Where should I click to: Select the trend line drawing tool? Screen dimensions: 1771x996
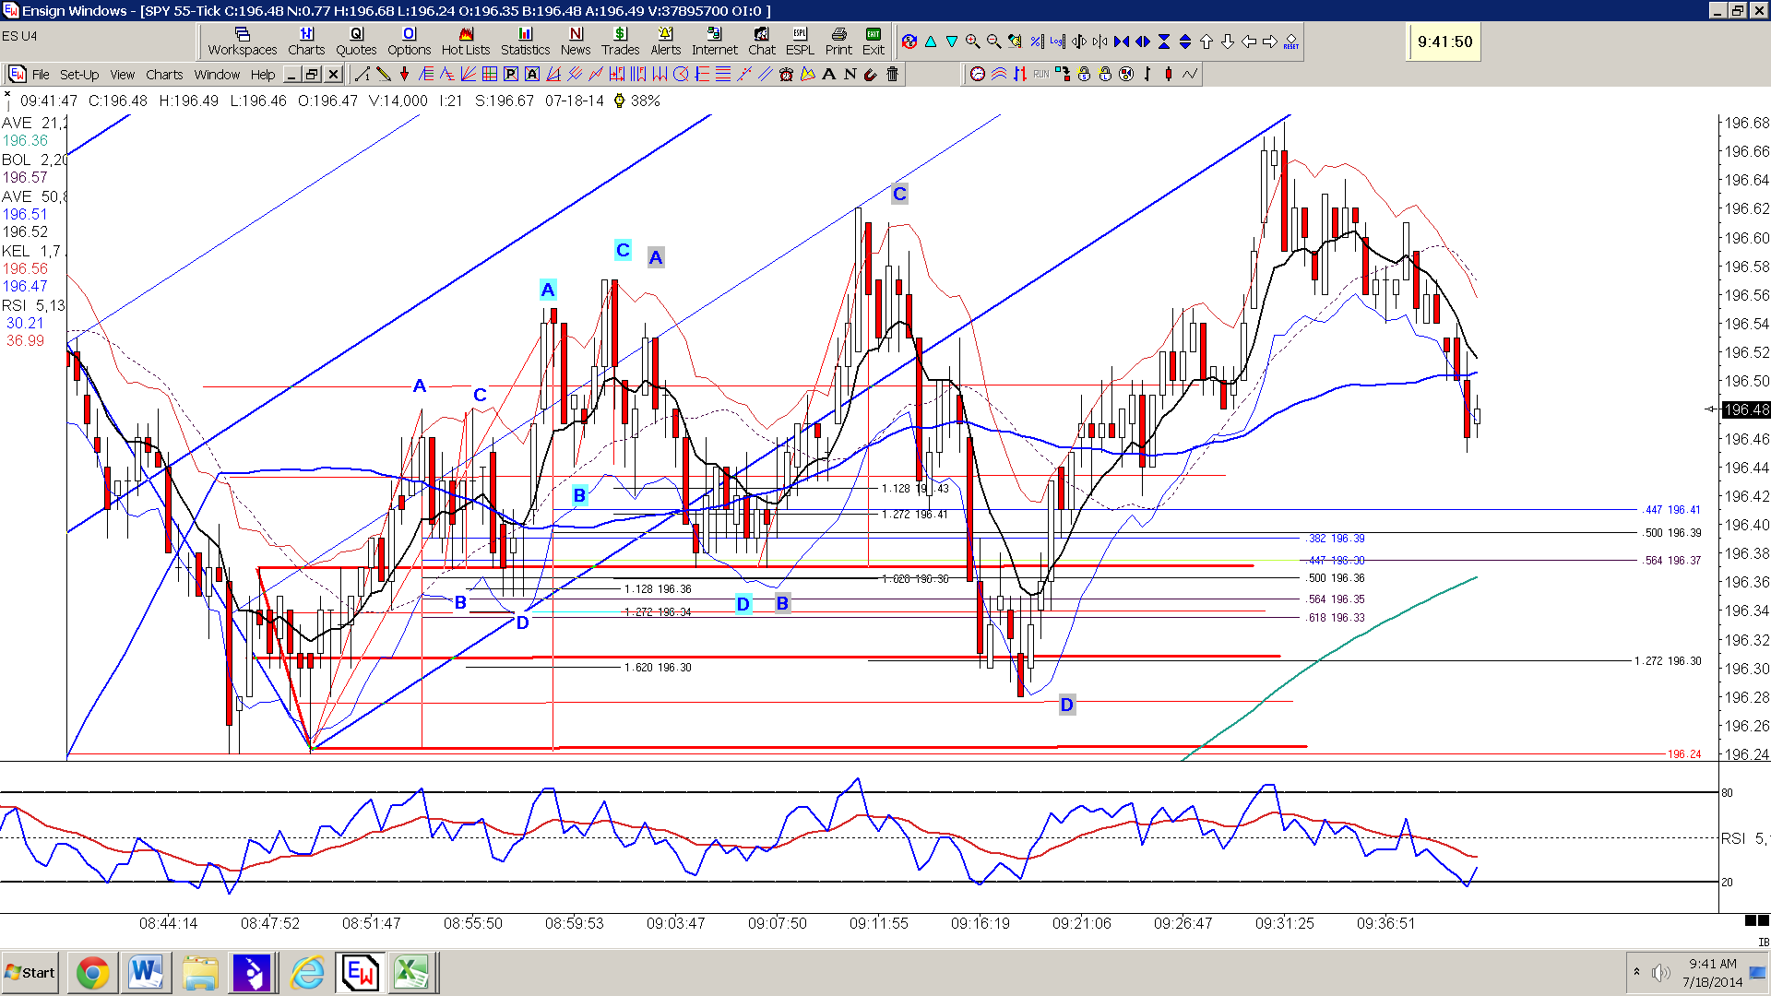coord(363,74)
